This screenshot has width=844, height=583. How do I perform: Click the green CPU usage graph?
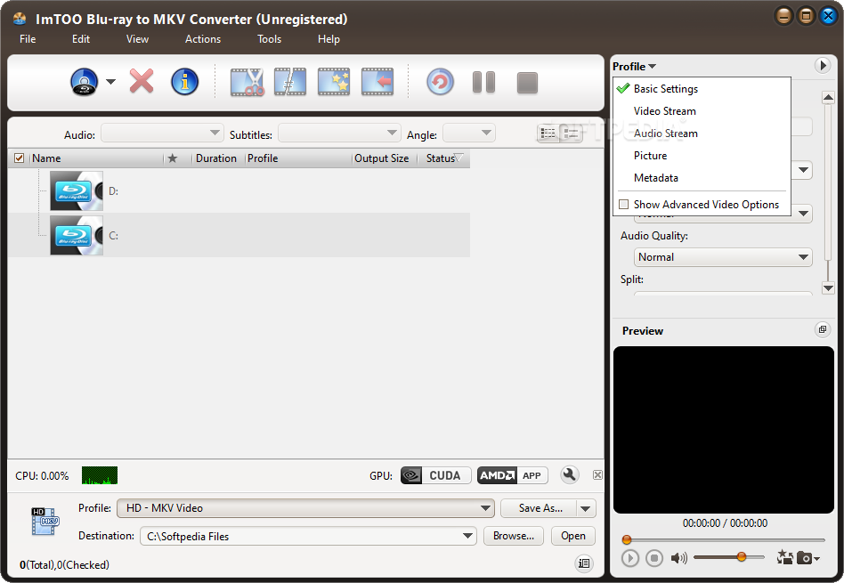[100, 475]
